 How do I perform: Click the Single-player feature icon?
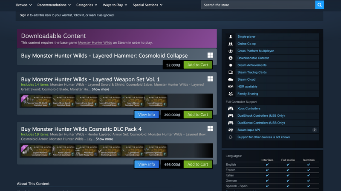point(231,37)
